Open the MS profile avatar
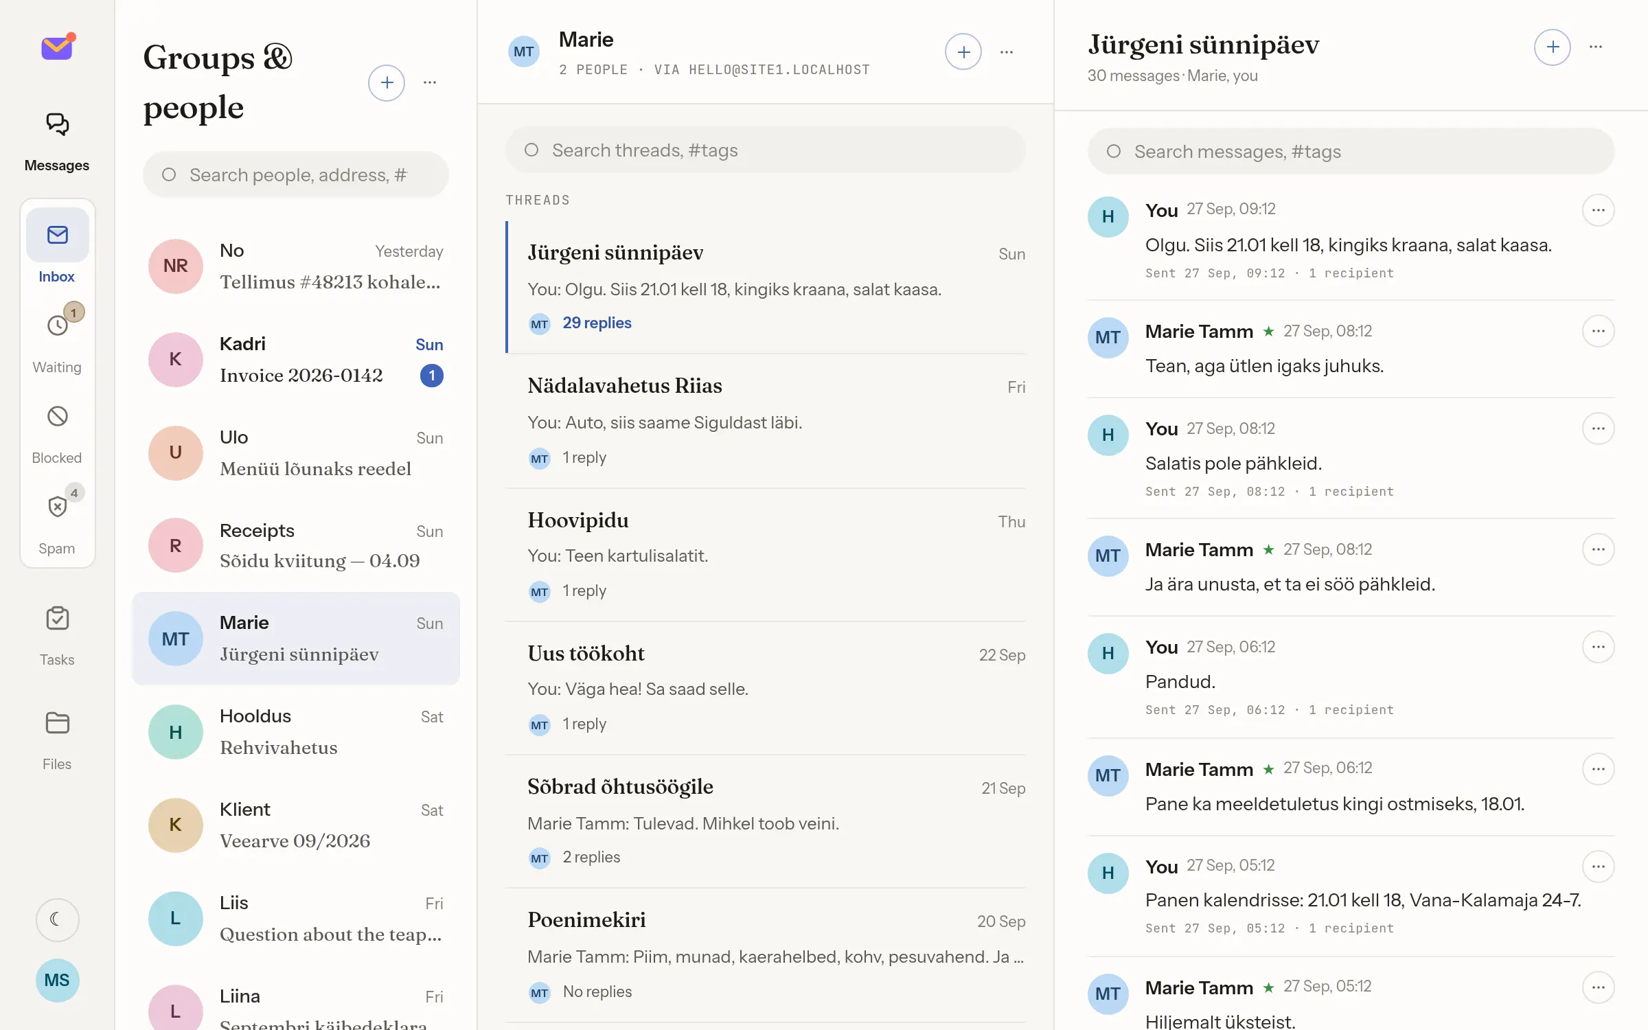The width and height of the screenshot is (1648, 1030). 57,980
